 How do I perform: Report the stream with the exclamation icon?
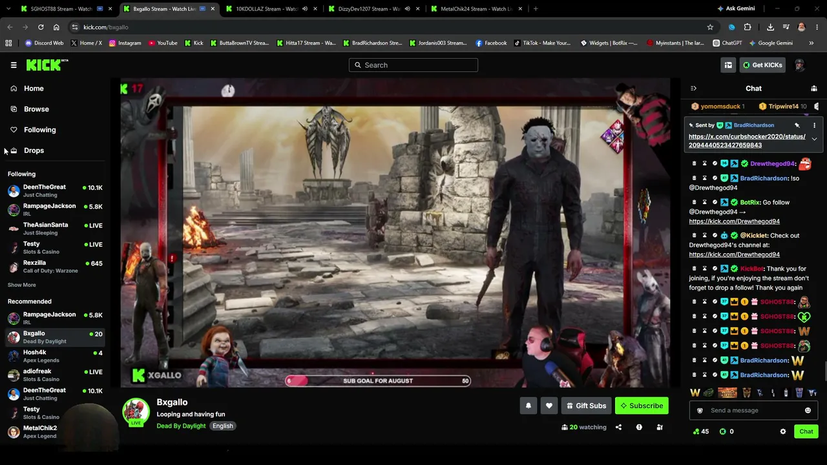pos(639,427)
